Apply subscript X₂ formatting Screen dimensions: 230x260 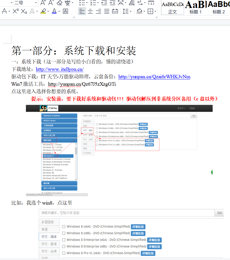[24, 11]
